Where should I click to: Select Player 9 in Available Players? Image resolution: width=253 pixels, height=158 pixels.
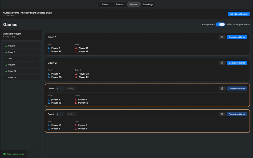point(21,65)
